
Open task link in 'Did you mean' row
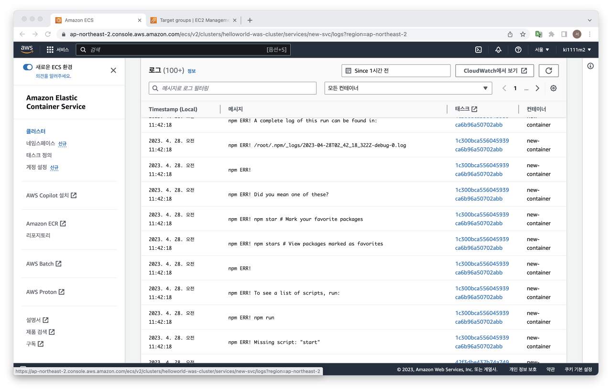coord(482,194)
